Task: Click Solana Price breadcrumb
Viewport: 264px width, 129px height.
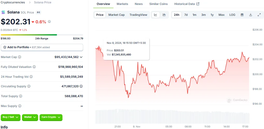Action: (42, 2)
